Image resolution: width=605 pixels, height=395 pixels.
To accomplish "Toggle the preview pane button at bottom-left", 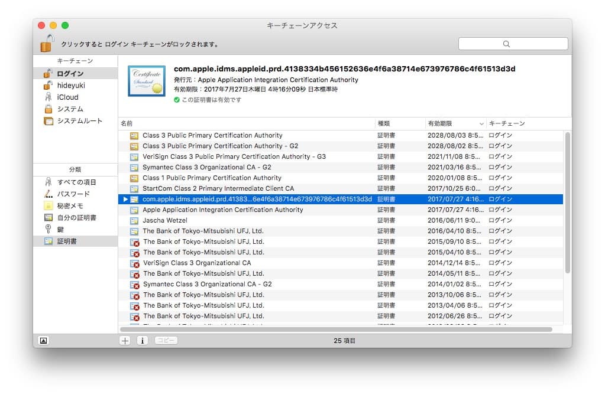I will pos(43,341).
